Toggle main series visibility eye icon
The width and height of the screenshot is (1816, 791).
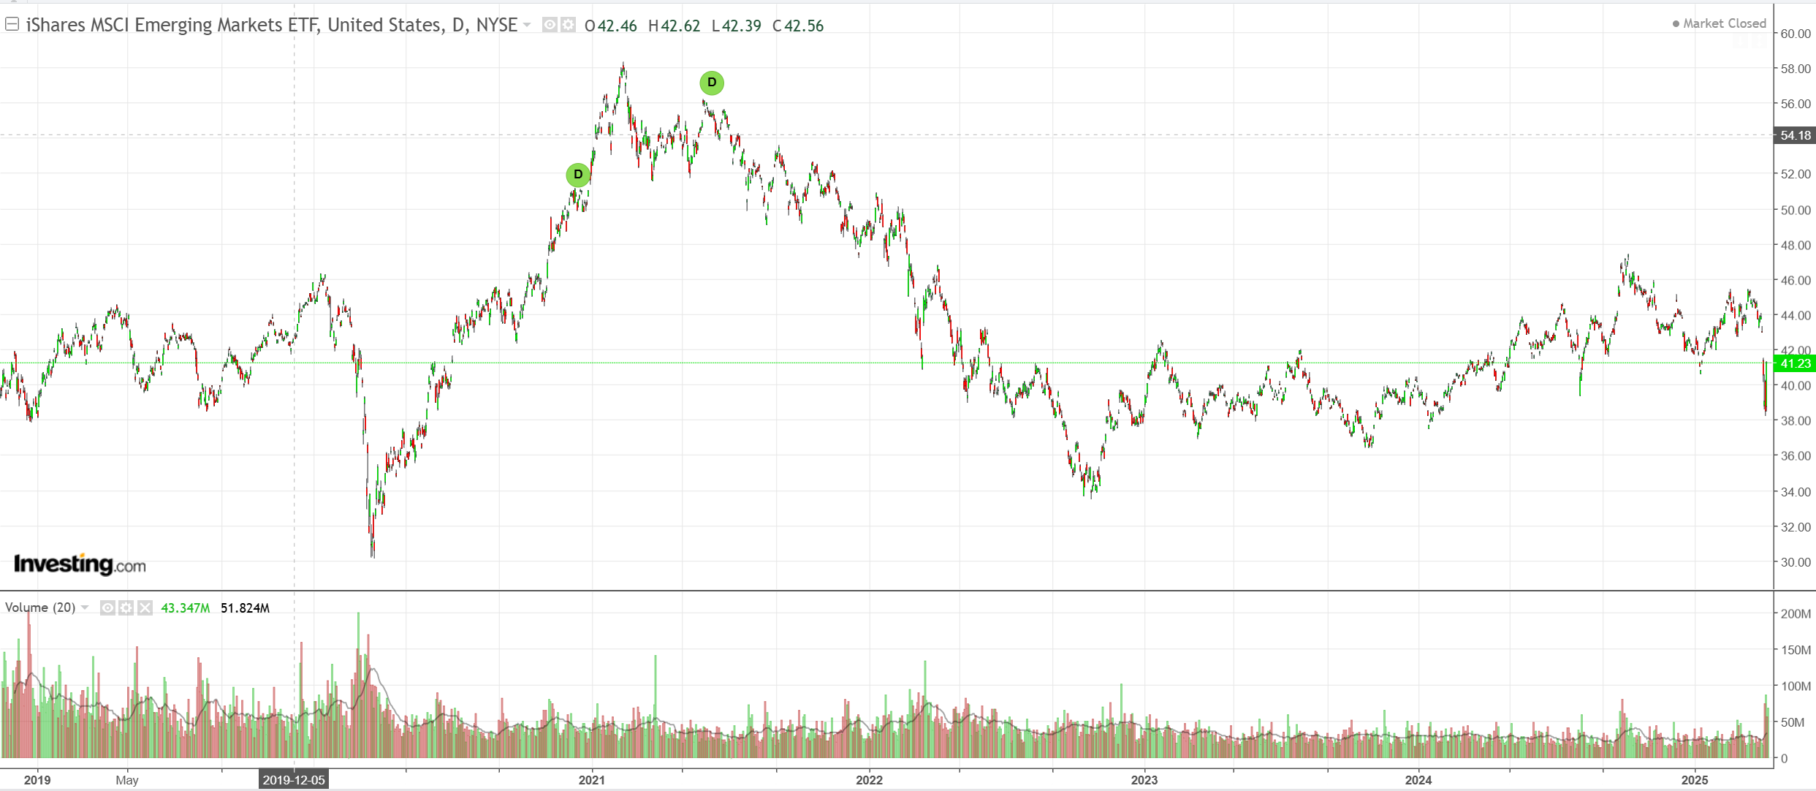[550, 26]
